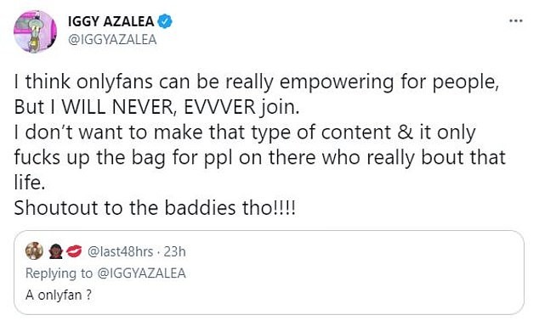Viewport: 539px width, 332px height.
Task: Click the quoted tweet's small round avatar
Action: pyautogui.click(x=34, y=251)
